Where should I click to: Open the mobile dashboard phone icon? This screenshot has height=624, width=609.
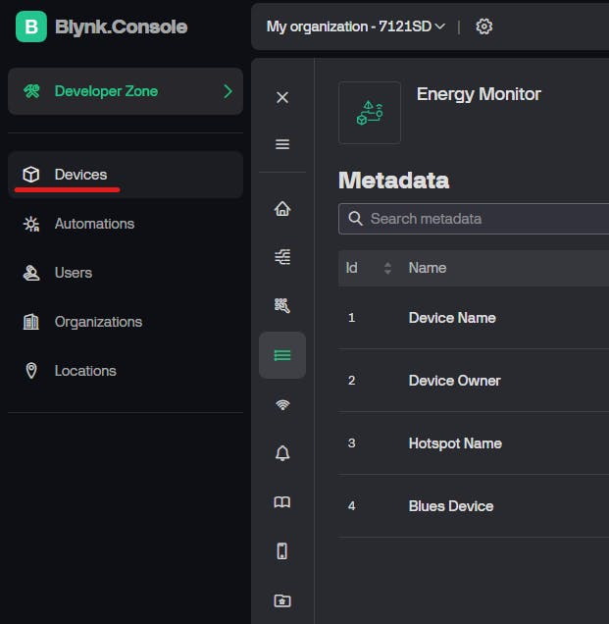pos(282,551)
